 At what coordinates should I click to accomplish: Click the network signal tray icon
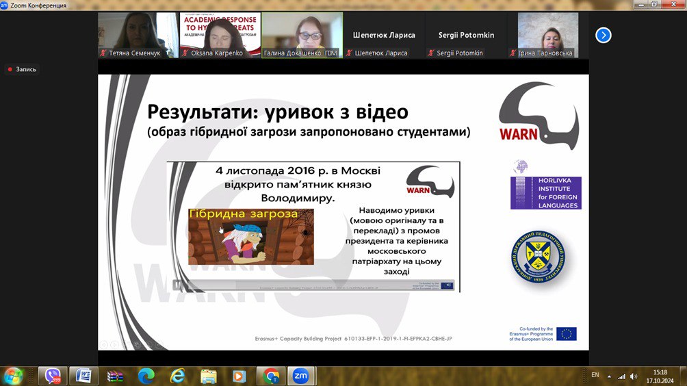[621, 376]
